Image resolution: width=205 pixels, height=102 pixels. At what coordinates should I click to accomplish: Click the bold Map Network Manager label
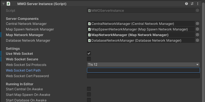point(25,35)
